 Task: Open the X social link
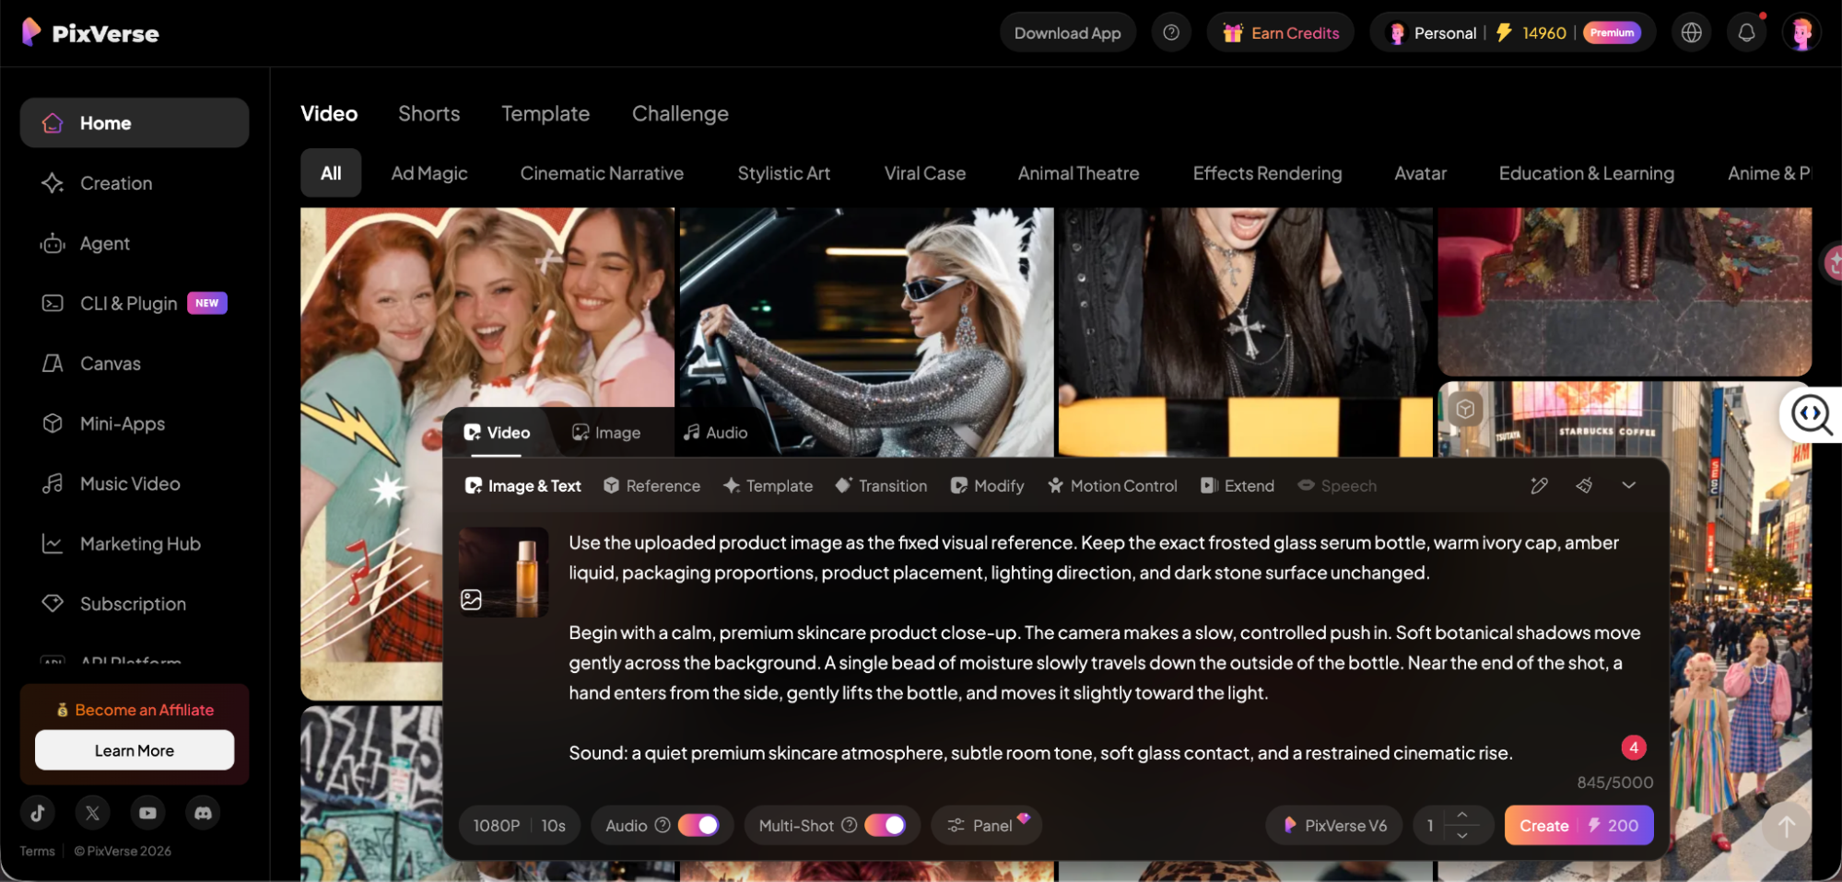tap(92, 813)
